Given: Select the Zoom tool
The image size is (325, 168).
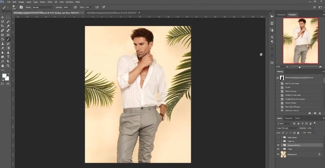Looking at the screenshot, I should click(8, 66).
